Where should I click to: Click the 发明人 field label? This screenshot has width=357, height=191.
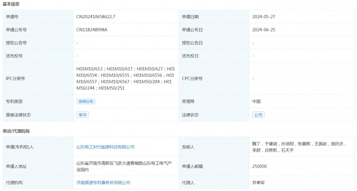188,147
